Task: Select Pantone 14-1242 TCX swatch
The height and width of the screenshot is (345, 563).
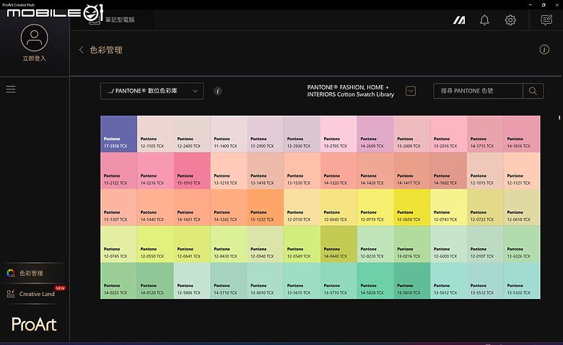Action: coord(229,207)
